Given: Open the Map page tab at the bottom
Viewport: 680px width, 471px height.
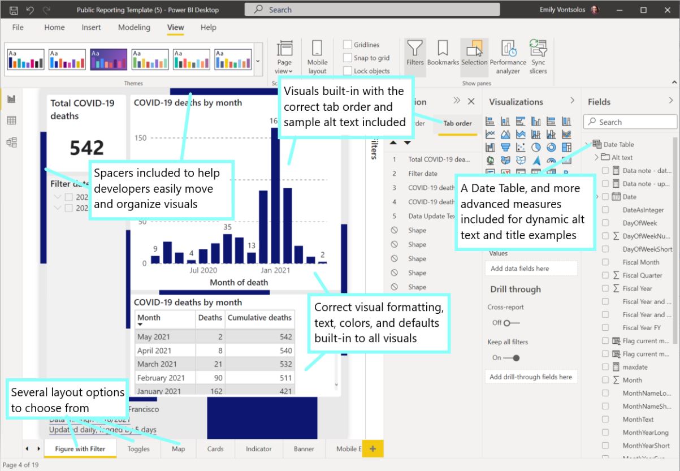Looking at the screenshot, I should 178,448.
